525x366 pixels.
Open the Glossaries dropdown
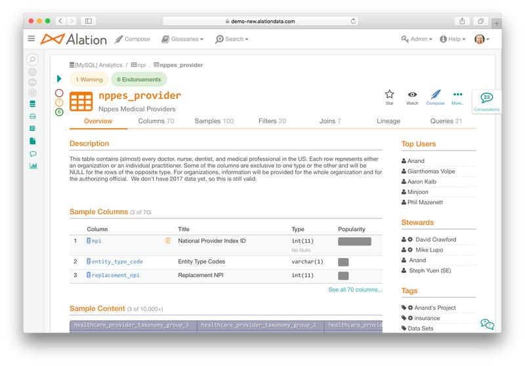(182, 39)
